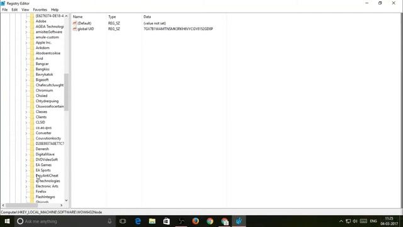This screenshot has width=403, height=227.
Task: Click the tree horizontal scroll left arrow
Action: (x=3, y=205)
